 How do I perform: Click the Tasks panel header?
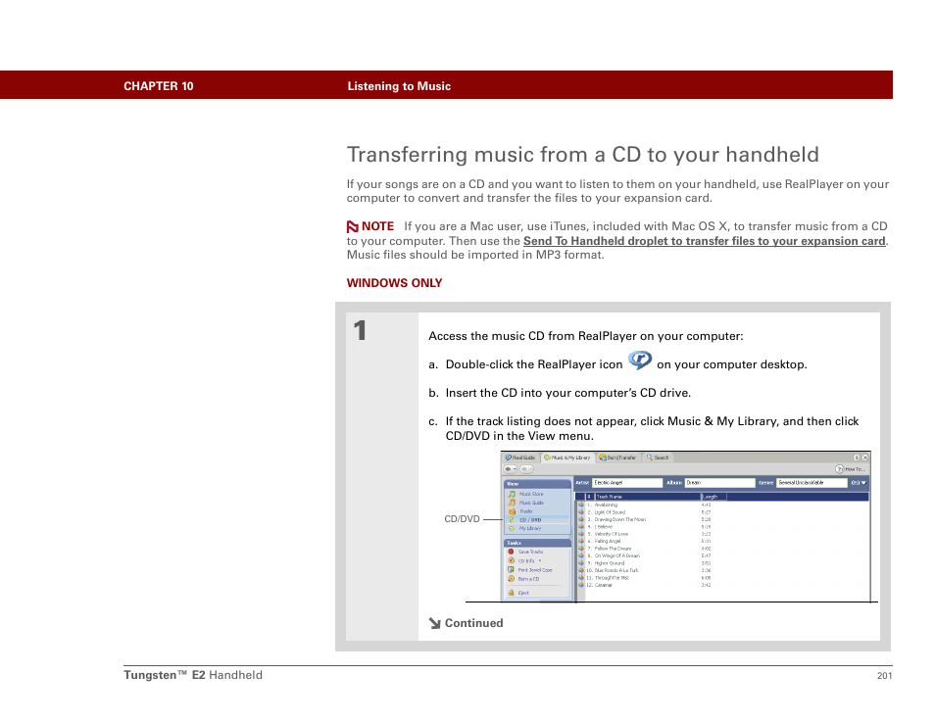click(x=537, y=543)
